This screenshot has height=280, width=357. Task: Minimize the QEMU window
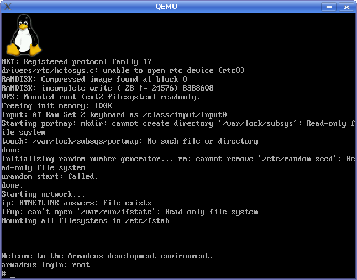[329, 6]
